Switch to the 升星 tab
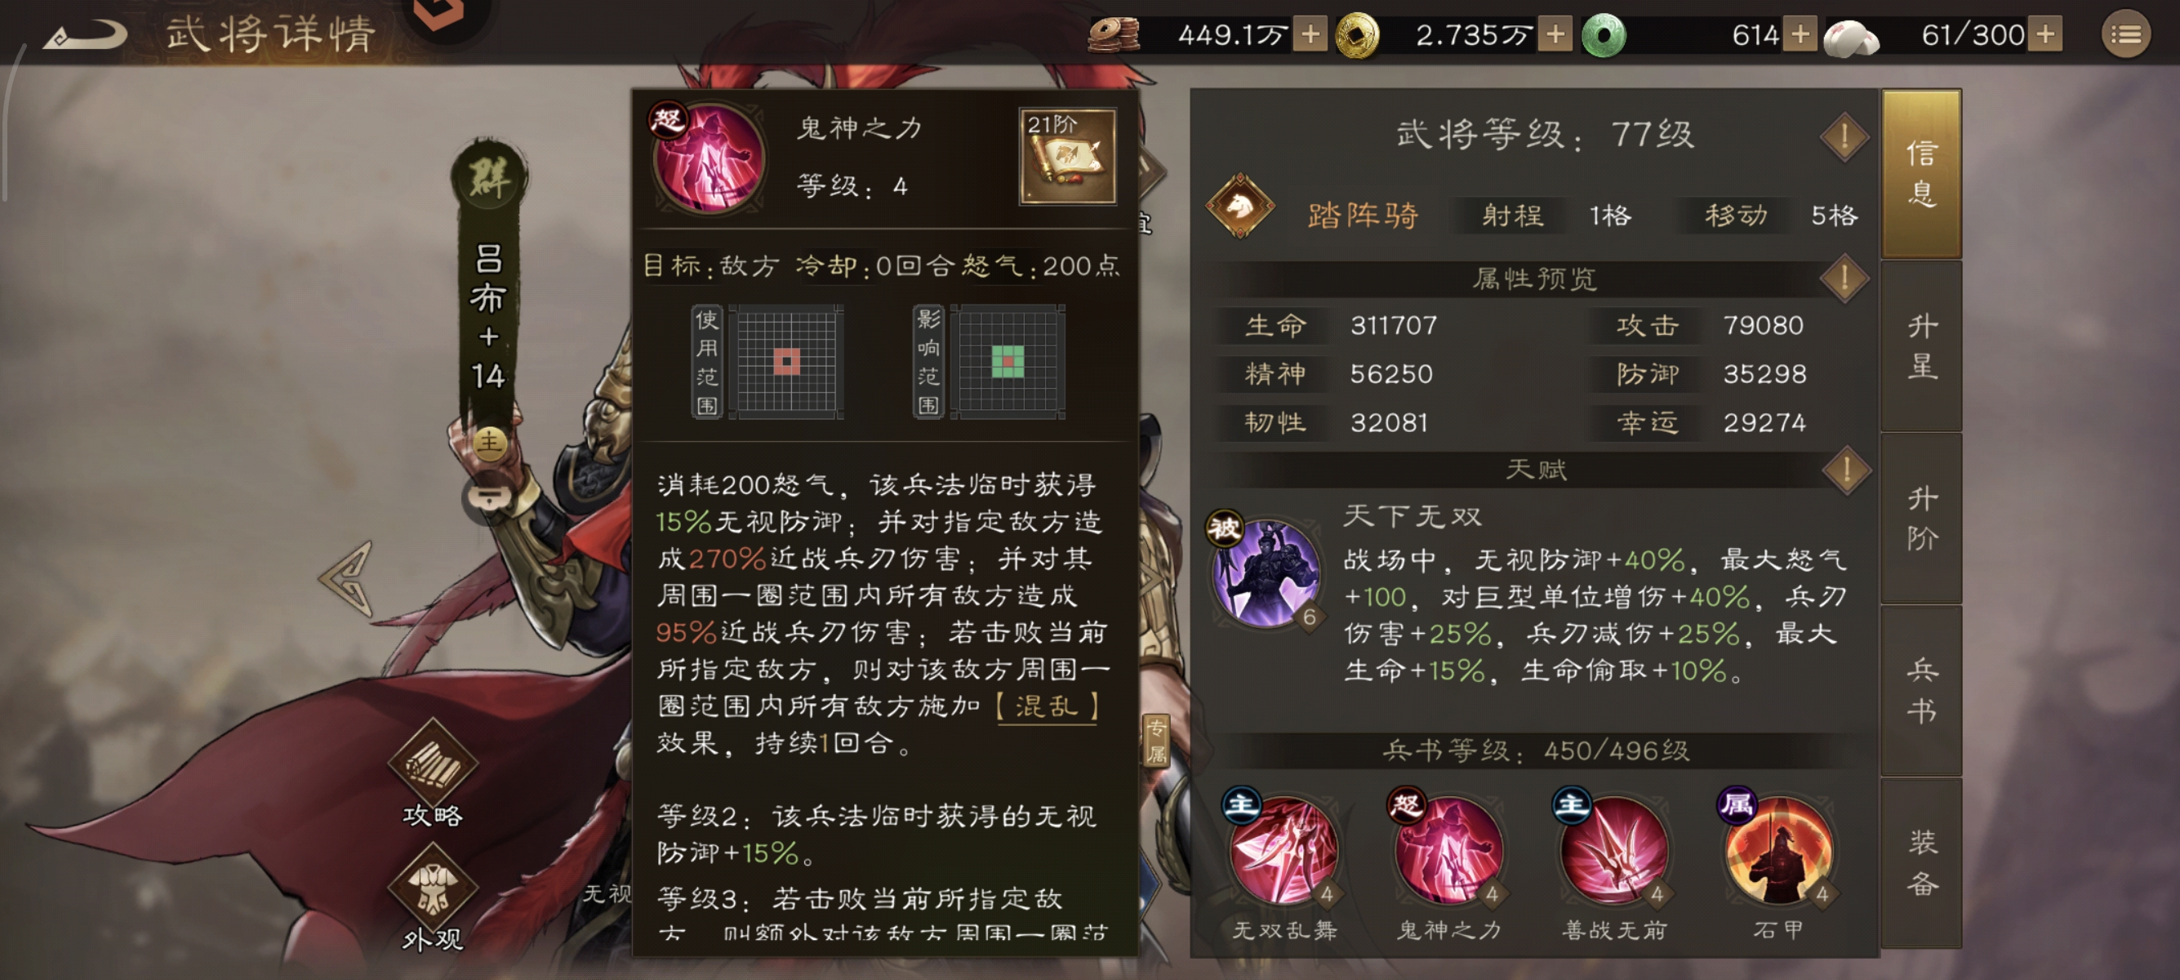Screen dimensions: 2180x980 pyautogui.click(x=1921, y=346)
